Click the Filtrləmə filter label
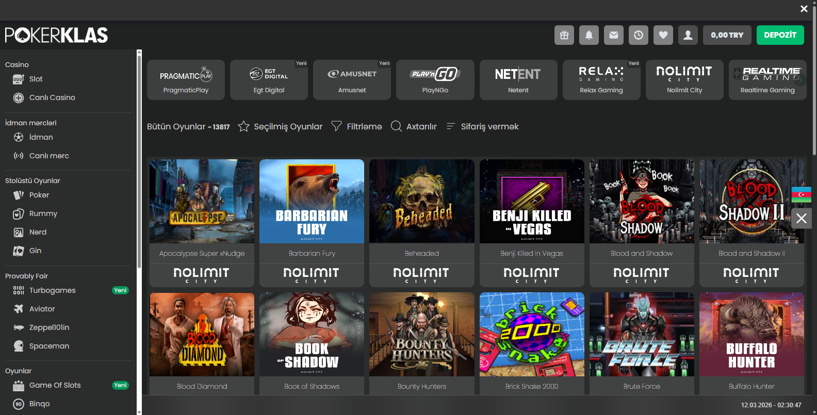 (364, 126)
